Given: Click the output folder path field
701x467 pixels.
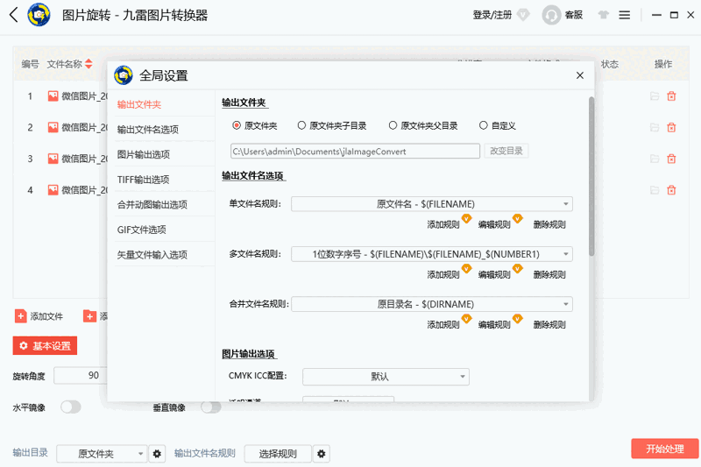Looking at the screenshot, I should point(355,151).
